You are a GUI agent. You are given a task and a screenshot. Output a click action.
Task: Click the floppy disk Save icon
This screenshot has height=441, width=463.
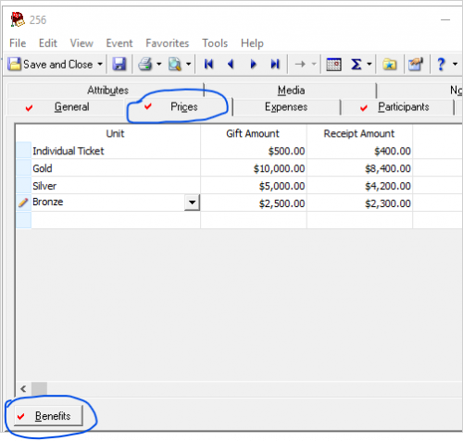[119, 65]
